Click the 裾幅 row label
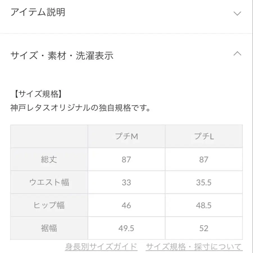This screenshot has height=253, width=253. pyautogui.click(x=49, y=228)
